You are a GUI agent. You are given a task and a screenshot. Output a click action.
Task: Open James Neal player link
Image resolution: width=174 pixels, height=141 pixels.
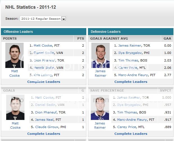coord(44,120)
